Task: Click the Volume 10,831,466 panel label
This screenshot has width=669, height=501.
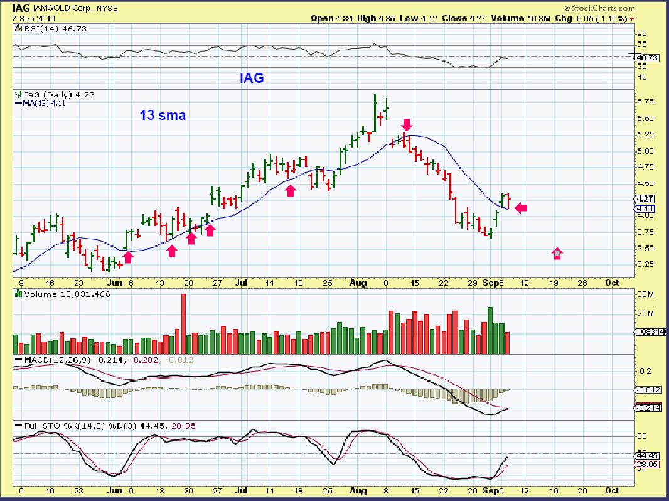Action: tap(67, 294)
